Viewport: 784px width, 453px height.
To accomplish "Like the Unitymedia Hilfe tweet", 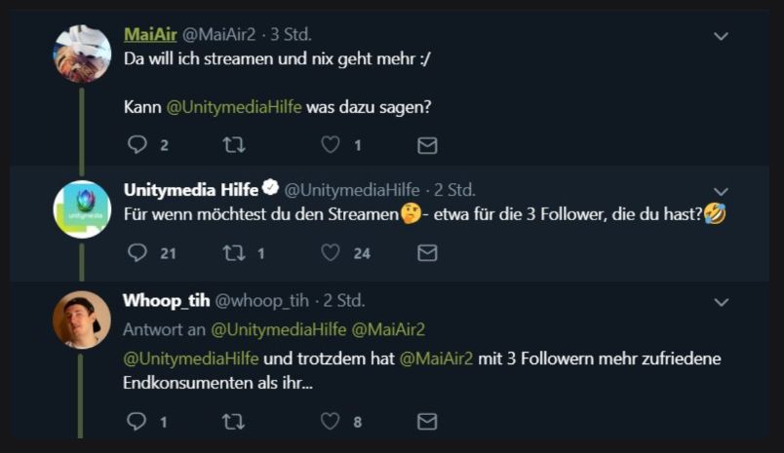I will pyautogui.click(x=331, y=252).
